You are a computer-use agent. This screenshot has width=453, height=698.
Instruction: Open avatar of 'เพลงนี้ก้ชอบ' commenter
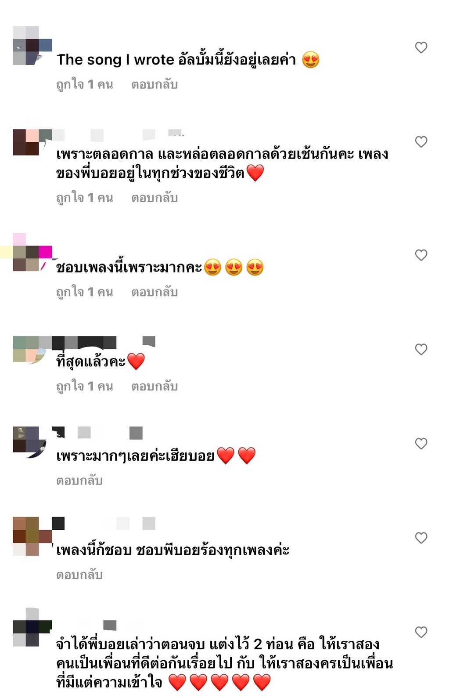[x=32, y=536]
